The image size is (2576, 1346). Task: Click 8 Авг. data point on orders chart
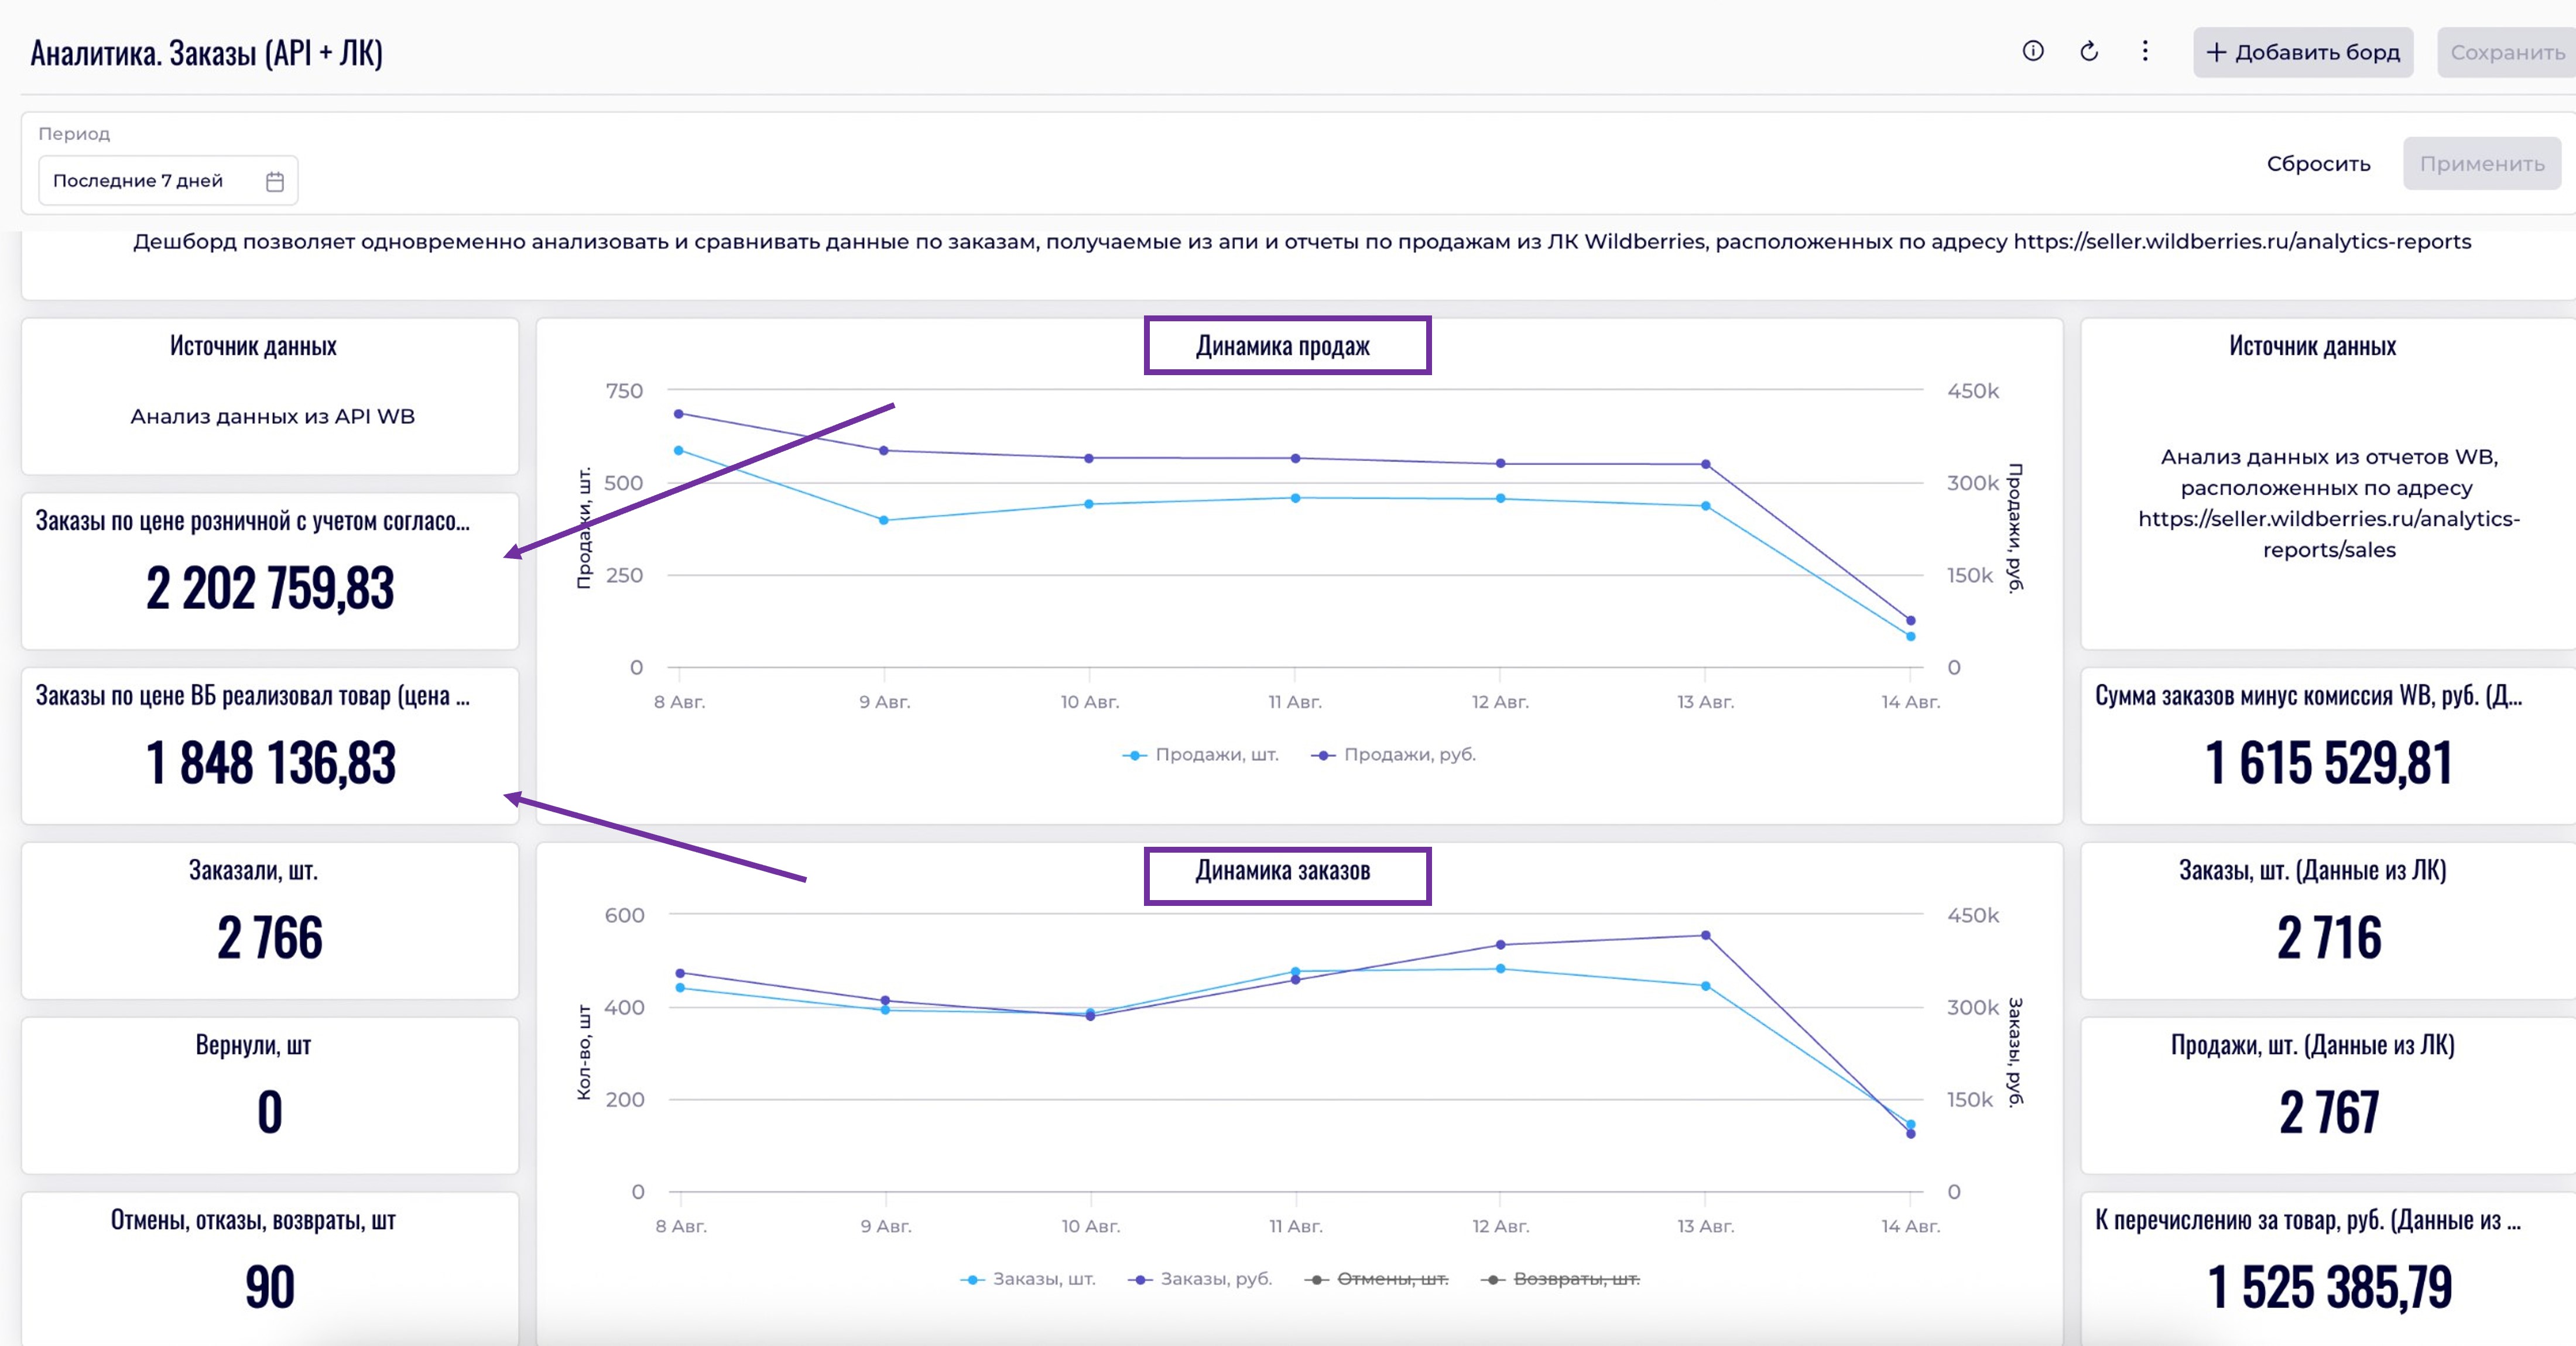(680, 973)
